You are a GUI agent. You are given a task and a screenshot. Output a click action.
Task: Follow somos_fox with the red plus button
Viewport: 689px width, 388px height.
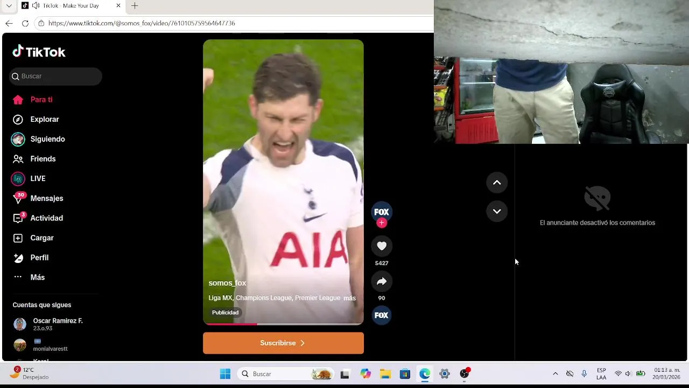[382, 223]
